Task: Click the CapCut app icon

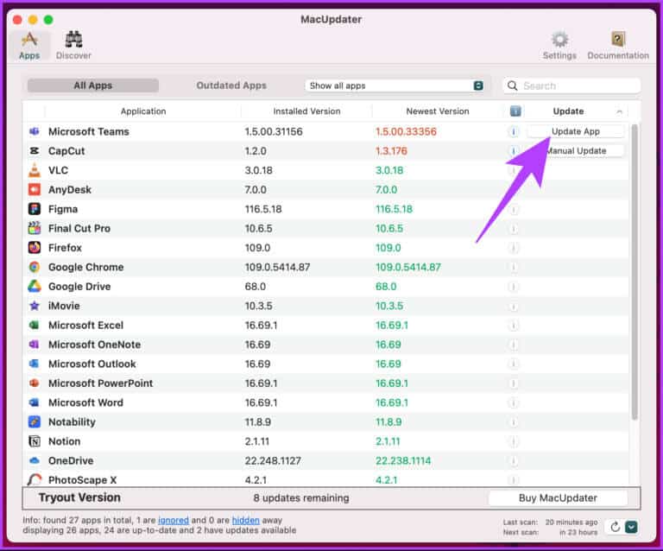Action: pyautogui.click(x=35, y=151)
